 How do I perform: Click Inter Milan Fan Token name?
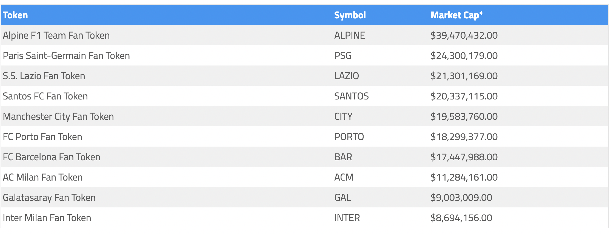(x=47, y=218)
